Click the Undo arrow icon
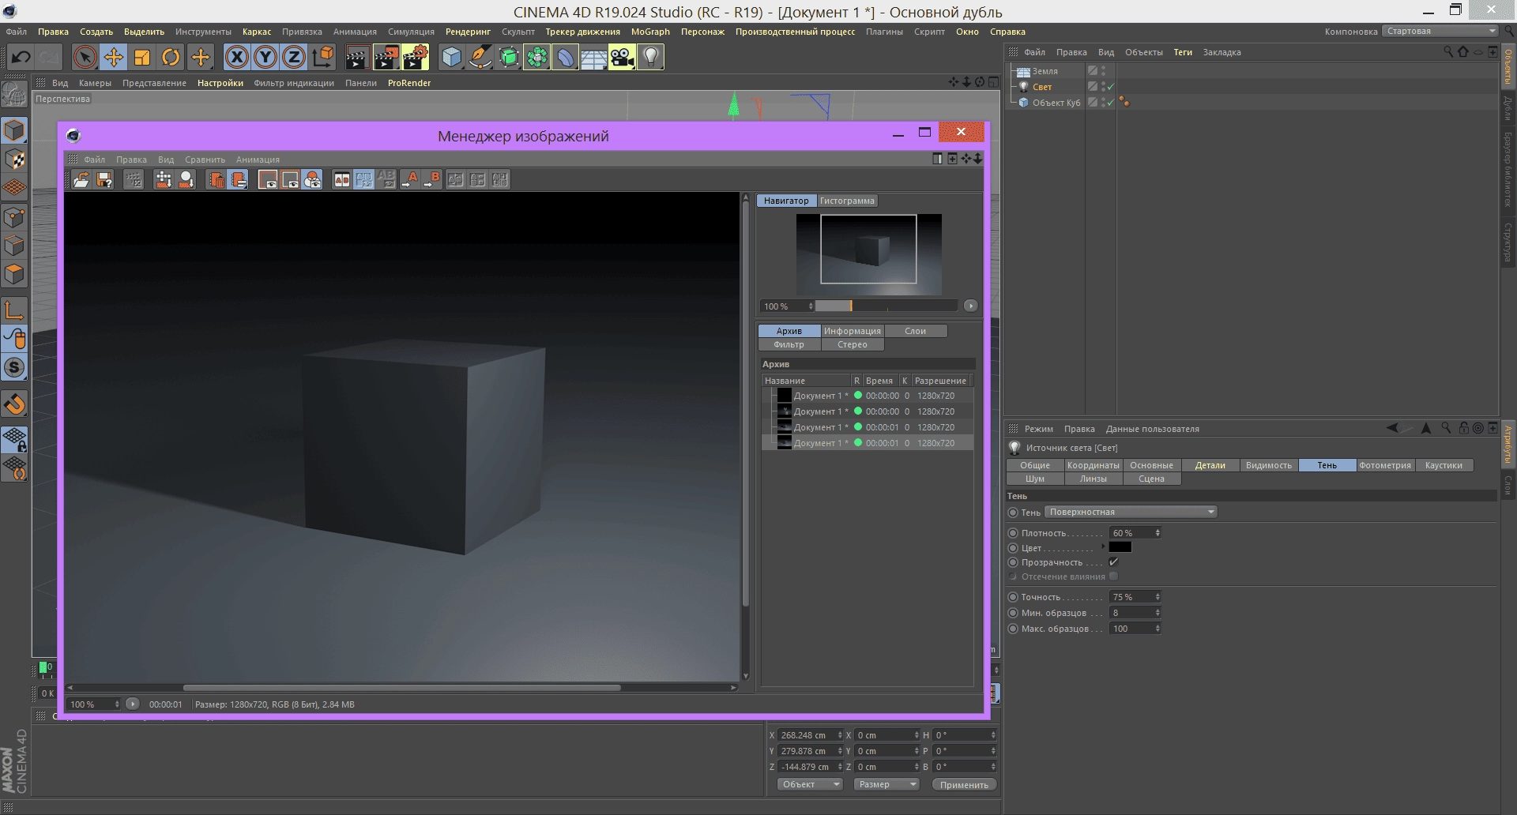 tap(21, 57)
